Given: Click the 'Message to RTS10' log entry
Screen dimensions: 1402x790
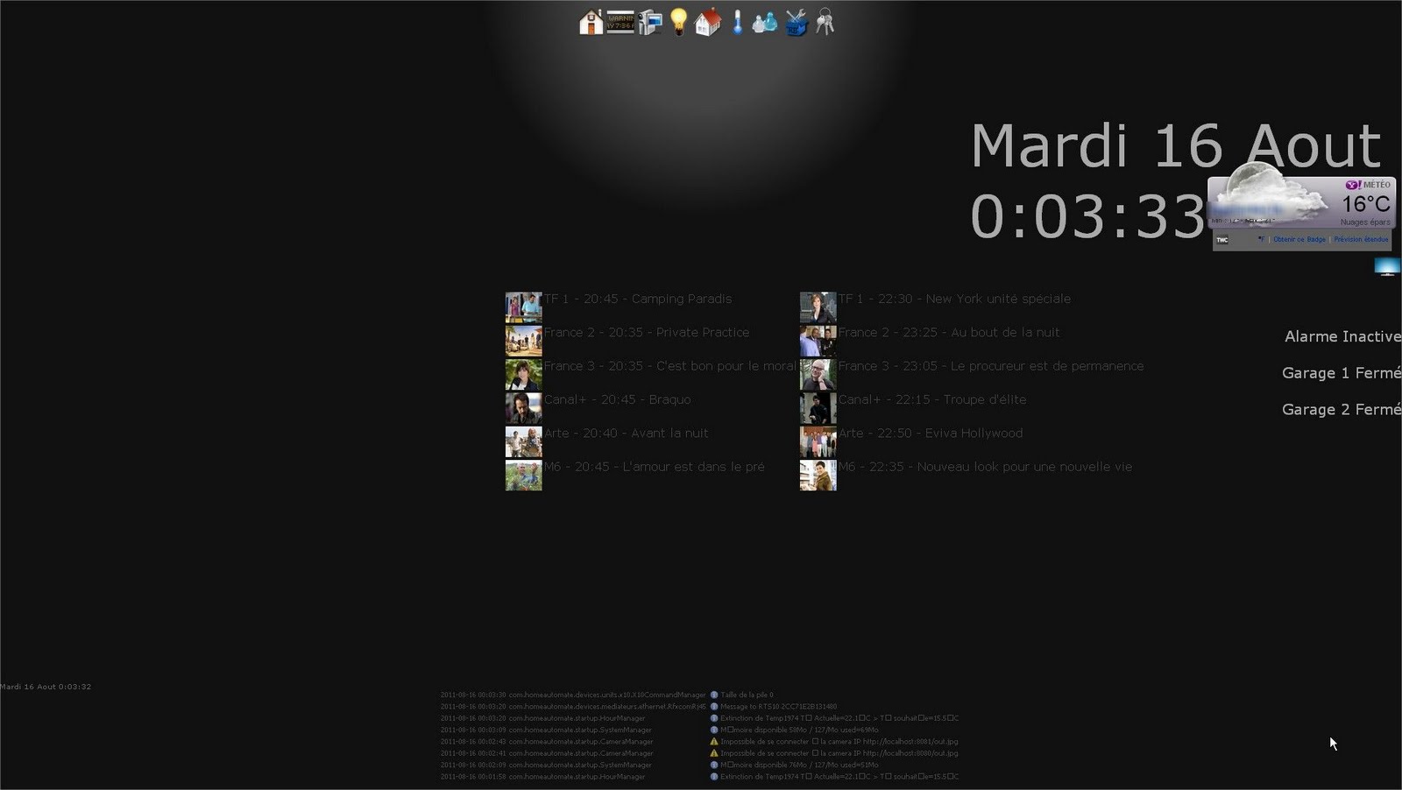Looking at the screenshot, I should coord(778,706).
